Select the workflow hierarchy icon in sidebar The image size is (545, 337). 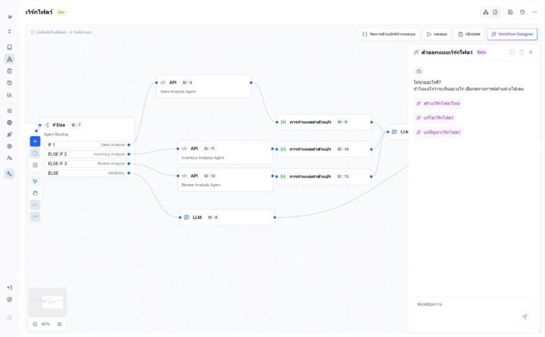click(9, 59)
